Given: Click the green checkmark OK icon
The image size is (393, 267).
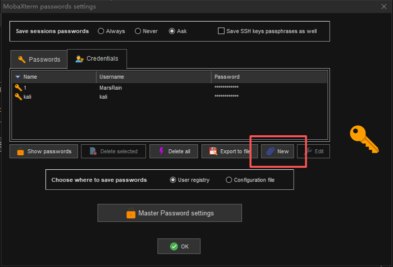Looking at the screenshot, I should (x=173, y=246).
